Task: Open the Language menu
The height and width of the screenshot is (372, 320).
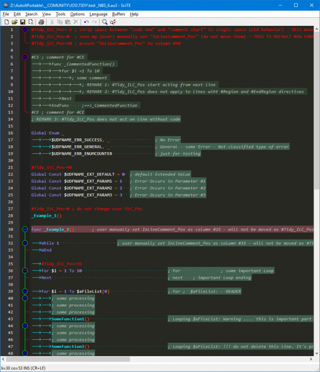Action: pos(98,14)
